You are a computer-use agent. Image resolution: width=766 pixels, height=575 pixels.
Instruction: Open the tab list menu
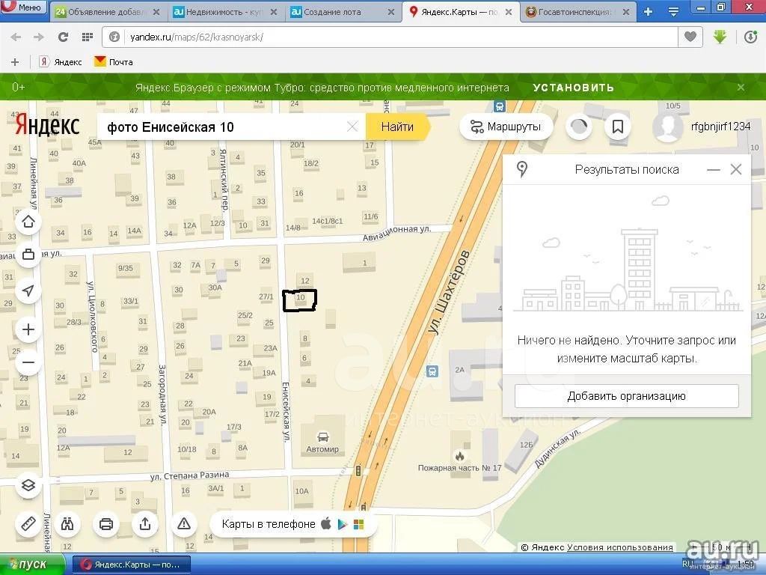pyautogui.click(x=674, y=12)
